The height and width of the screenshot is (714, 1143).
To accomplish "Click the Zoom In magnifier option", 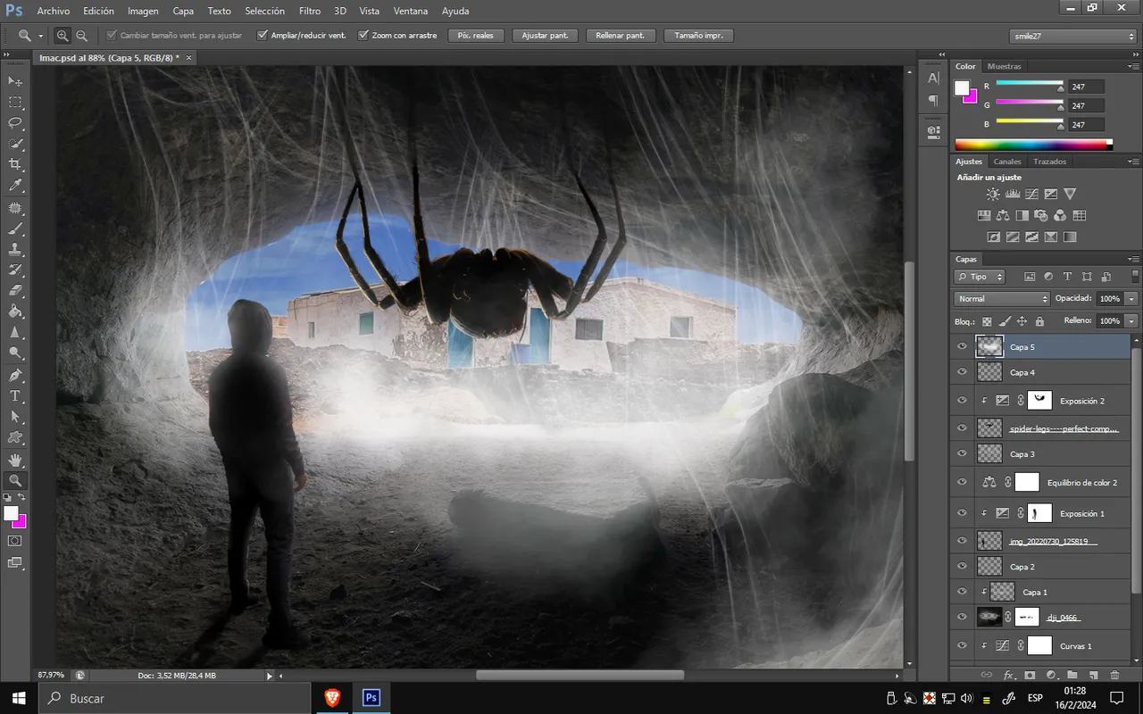I will (x=63, y=36).
